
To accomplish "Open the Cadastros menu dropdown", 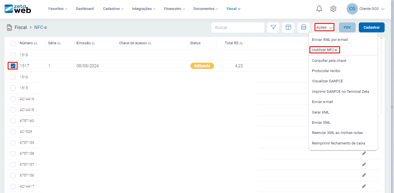I will tap(113, 9).
